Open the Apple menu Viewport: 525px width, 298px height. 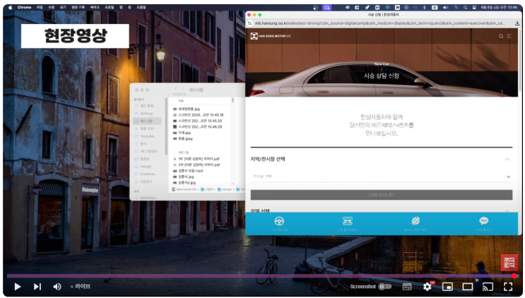coord(10,7)
